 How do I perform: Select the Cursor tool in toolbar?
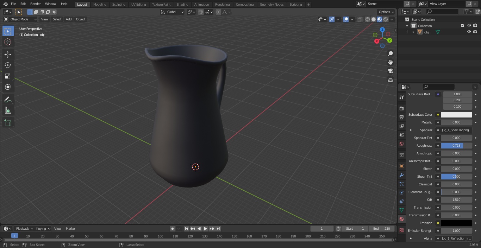point(8,42)
